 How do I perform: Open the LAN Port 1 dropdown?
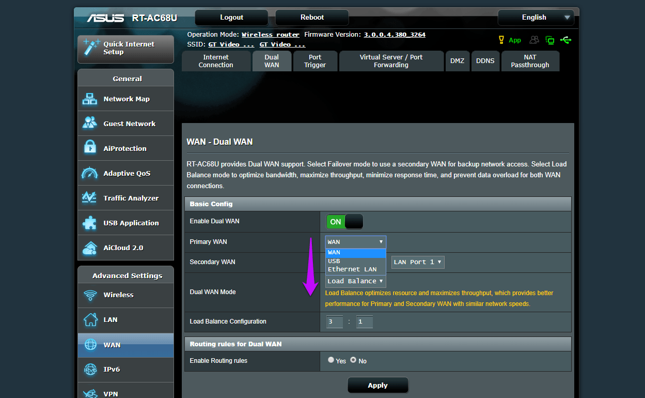tap(418, 262)
